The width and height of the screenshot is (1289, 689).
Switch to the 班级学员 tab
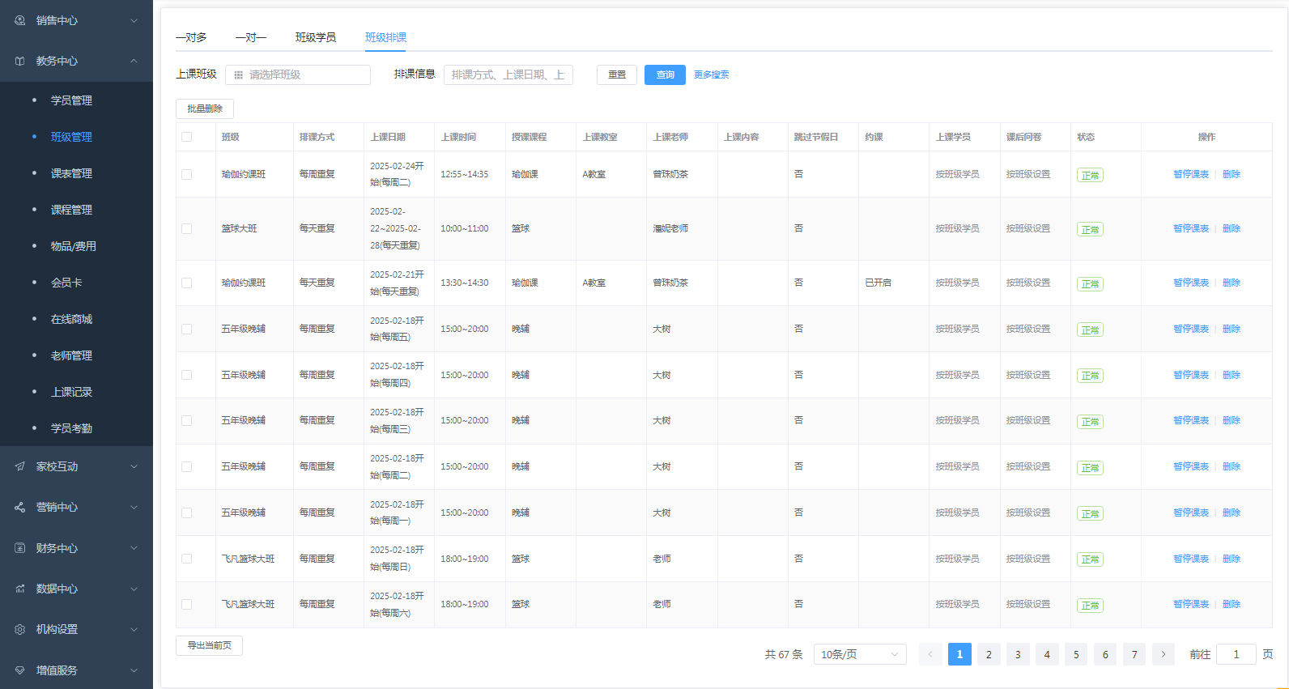coord(316,37)
